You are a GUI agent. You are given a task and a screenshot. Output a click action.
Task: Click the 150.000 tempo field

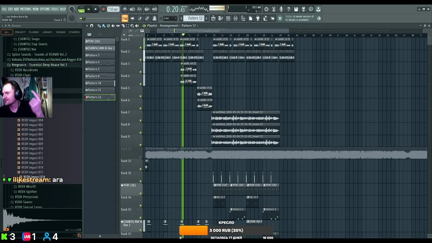113,9
